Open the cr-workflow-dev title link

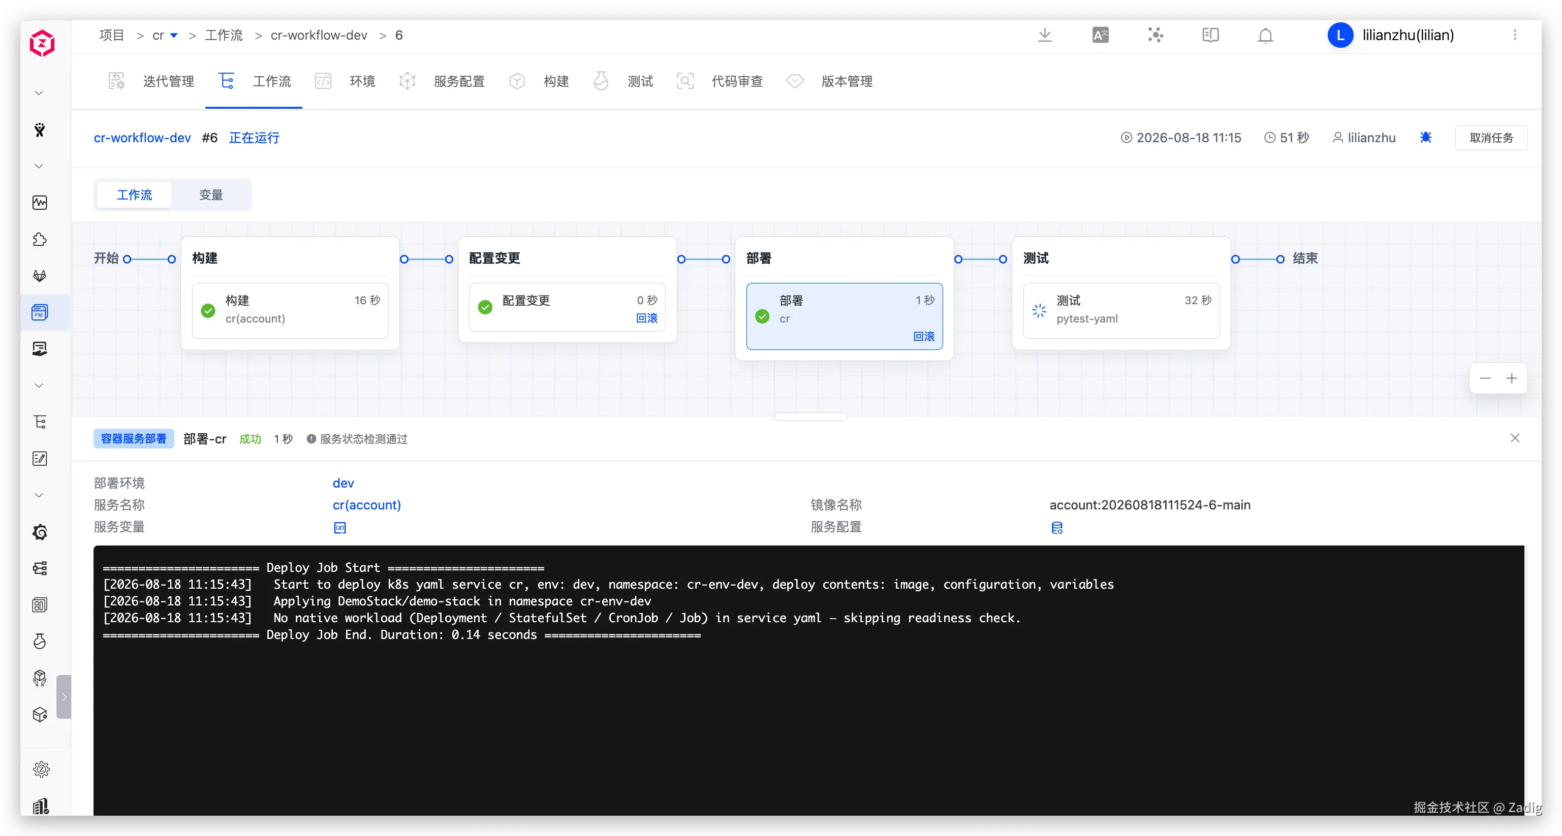142,138
